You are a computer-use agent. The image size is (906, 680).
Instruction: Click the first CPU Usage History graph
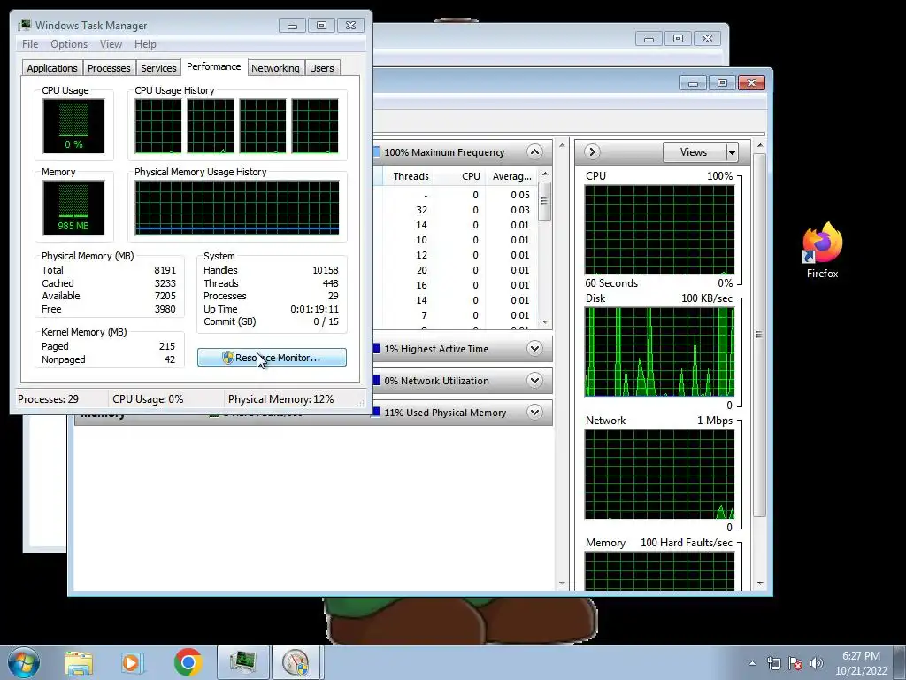click(x=157, y=126)
